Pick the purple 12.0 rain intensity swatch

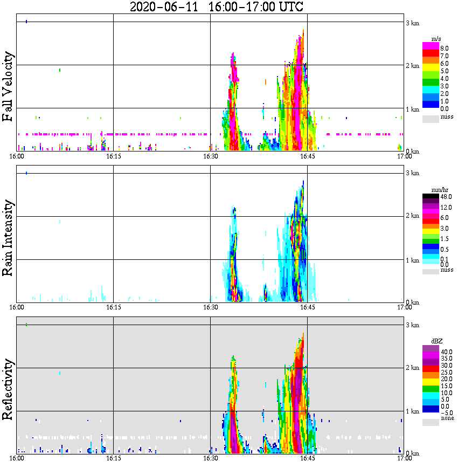tap(431, 207)
